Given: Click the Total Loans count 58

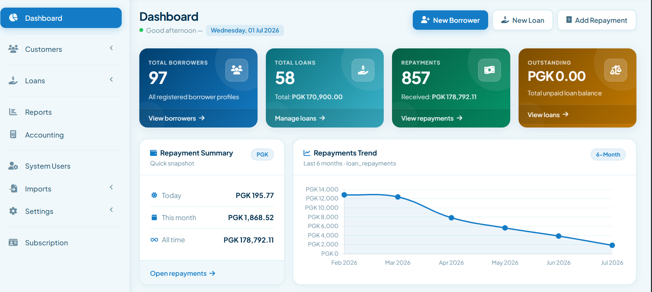Looking at the screenshot, I should pyautogui.click(x=285, y=78).
